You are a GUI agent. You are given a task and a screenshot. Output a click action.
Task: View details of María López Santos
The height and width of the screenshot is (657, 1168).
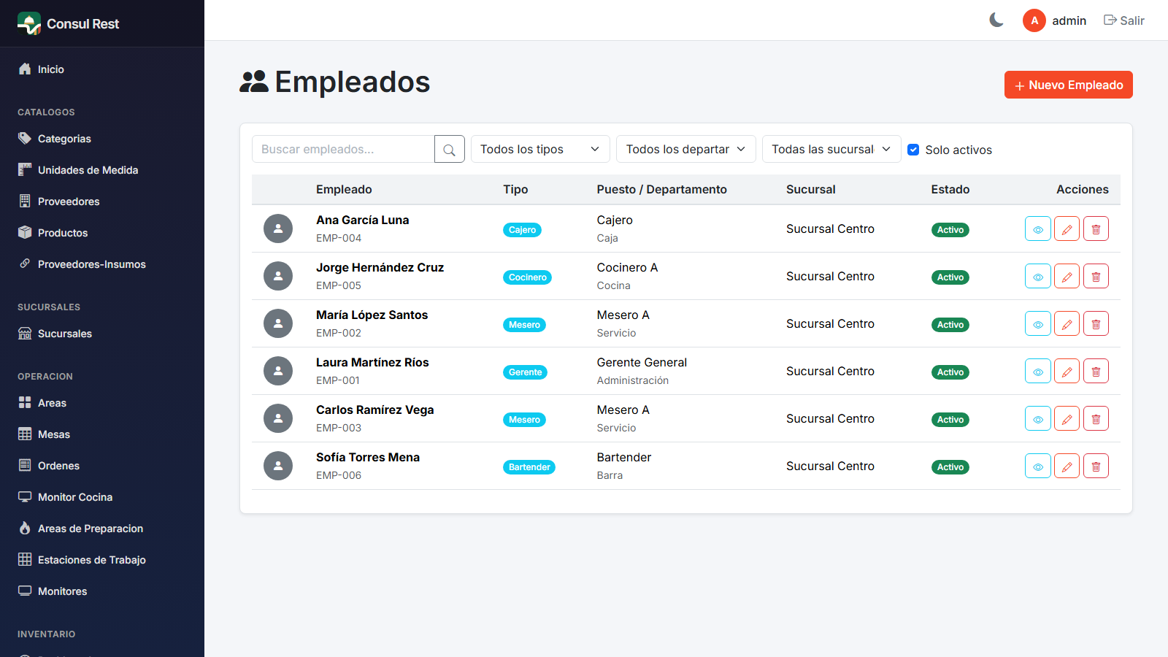pyautogui.click(x=1037, y=323)
